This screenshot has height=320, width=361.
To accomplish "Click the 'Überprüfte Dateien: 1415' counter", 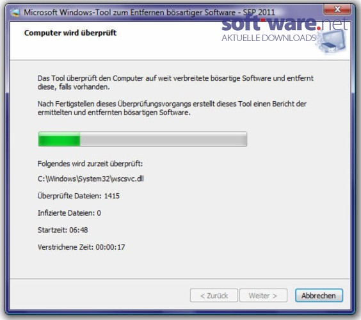I will pyautogui.click(x=79, y=196).
